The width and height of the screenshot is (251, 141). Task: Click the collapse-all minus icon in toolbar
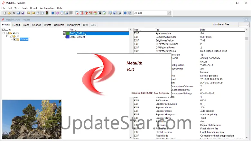pyautogui.click(x=42, y=13)
